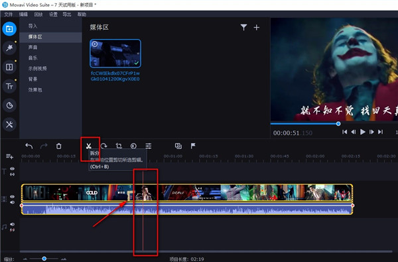Open the titles Tt tab
The image size is (398, 262).
[x=9, y=86]
